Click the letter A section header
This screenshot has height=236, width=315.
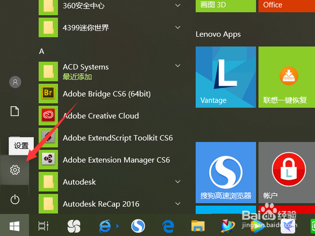click(x=42, y=52)
